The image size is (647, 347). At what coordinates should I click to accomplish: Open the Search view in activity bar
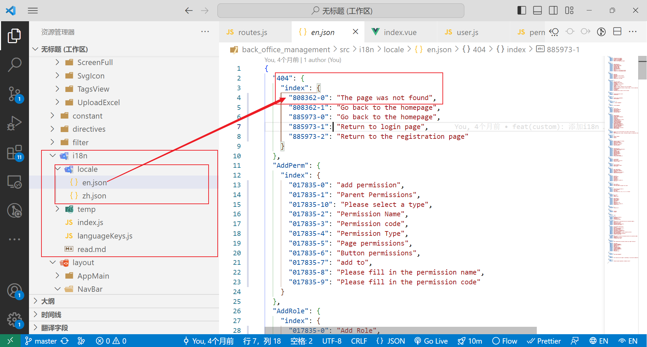pos(14,64)
